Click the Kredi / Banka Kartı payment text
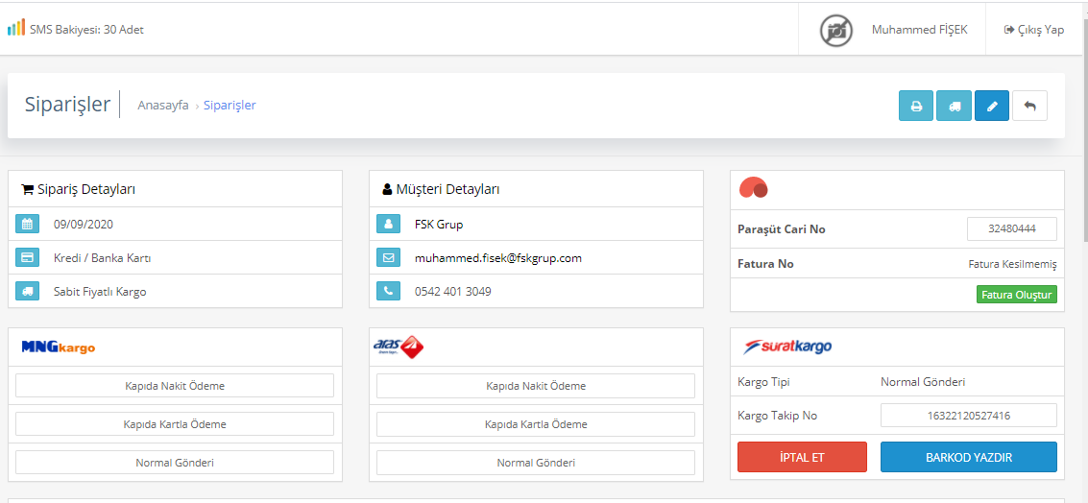The height and width of the screenshot is (503, 1088). [x=102, y=258]
